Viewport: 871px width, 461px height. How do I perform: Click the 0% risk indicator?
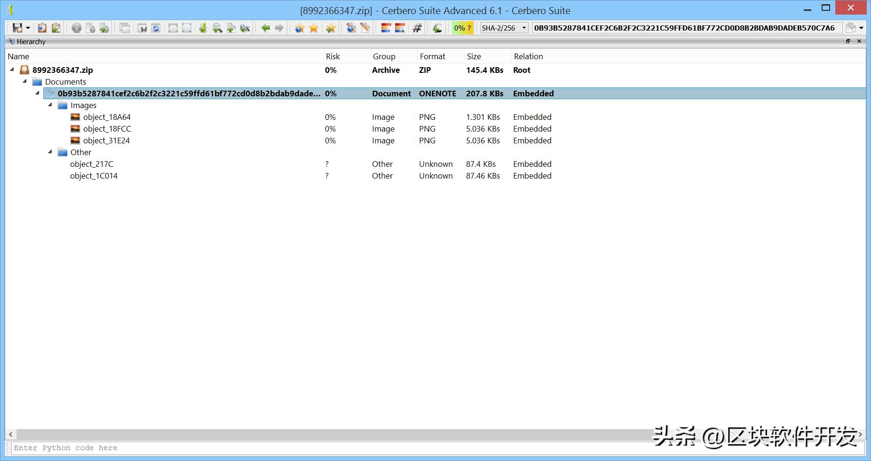pyautogui.click(x=462, y=28)
